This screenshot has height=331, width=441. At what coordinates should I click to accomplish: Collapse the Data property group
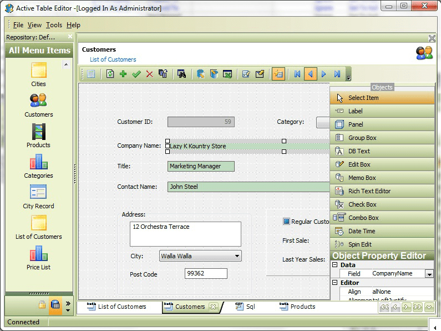pos(334,265)
